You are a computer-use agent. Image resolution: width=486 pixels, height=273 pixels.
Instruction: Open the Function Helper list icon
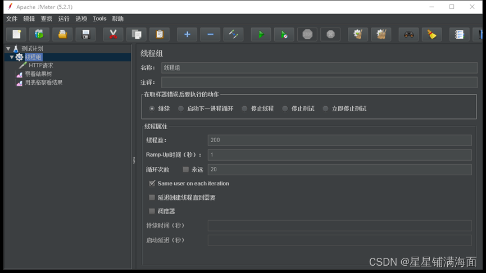pos(459,34)
